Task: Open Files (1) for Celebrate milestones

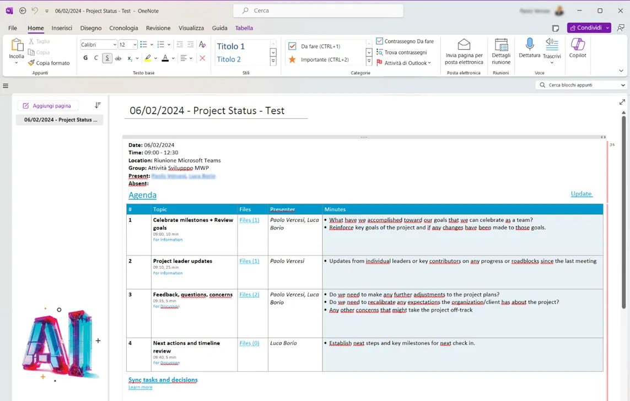Action: 250,220
